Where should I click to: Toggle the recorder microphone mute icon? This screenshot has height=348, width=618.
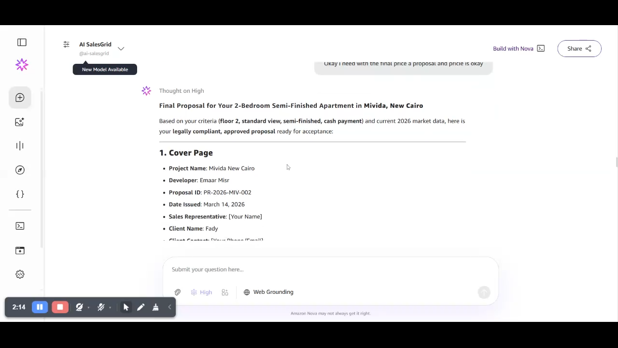[x=100, y=307]
